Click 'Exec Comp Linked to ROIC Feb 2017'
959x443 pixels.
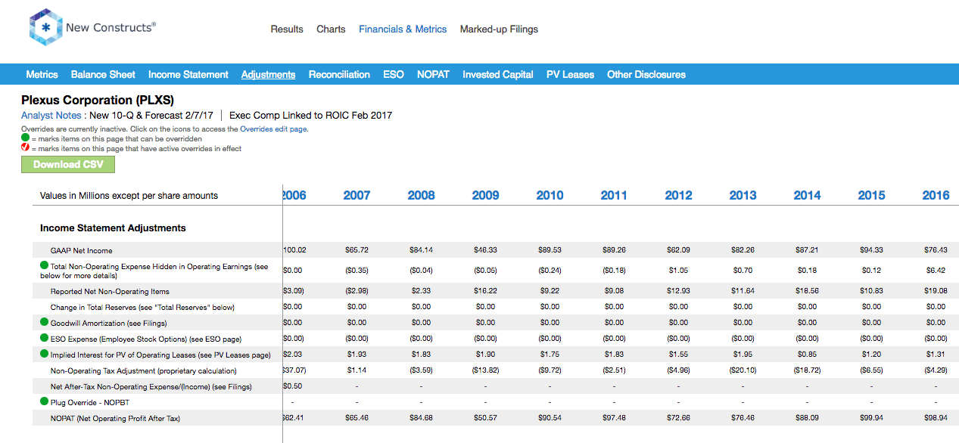[310, 116]
